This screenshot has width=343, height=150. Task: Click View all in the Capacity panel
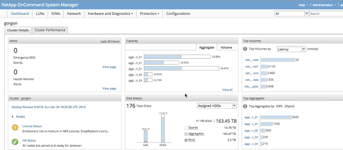click(227, 90)
